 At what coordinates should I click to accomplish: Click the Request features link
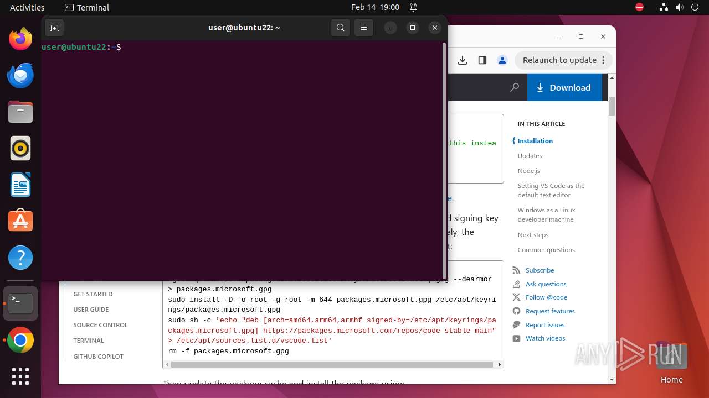[550, 311]
